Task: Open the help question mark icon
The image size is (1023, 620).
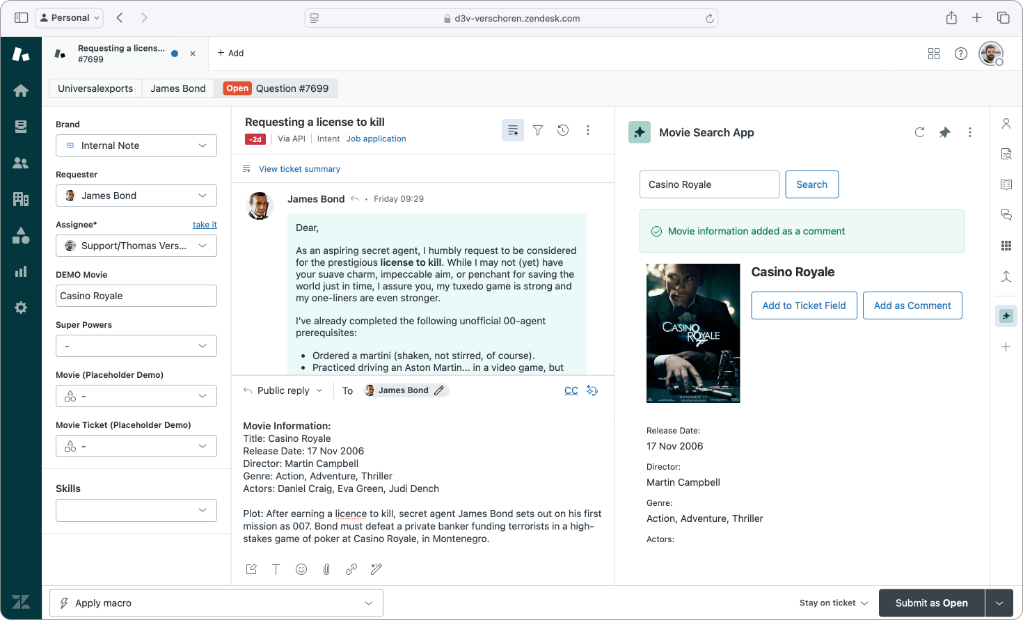Action: [x=961, y=54]
